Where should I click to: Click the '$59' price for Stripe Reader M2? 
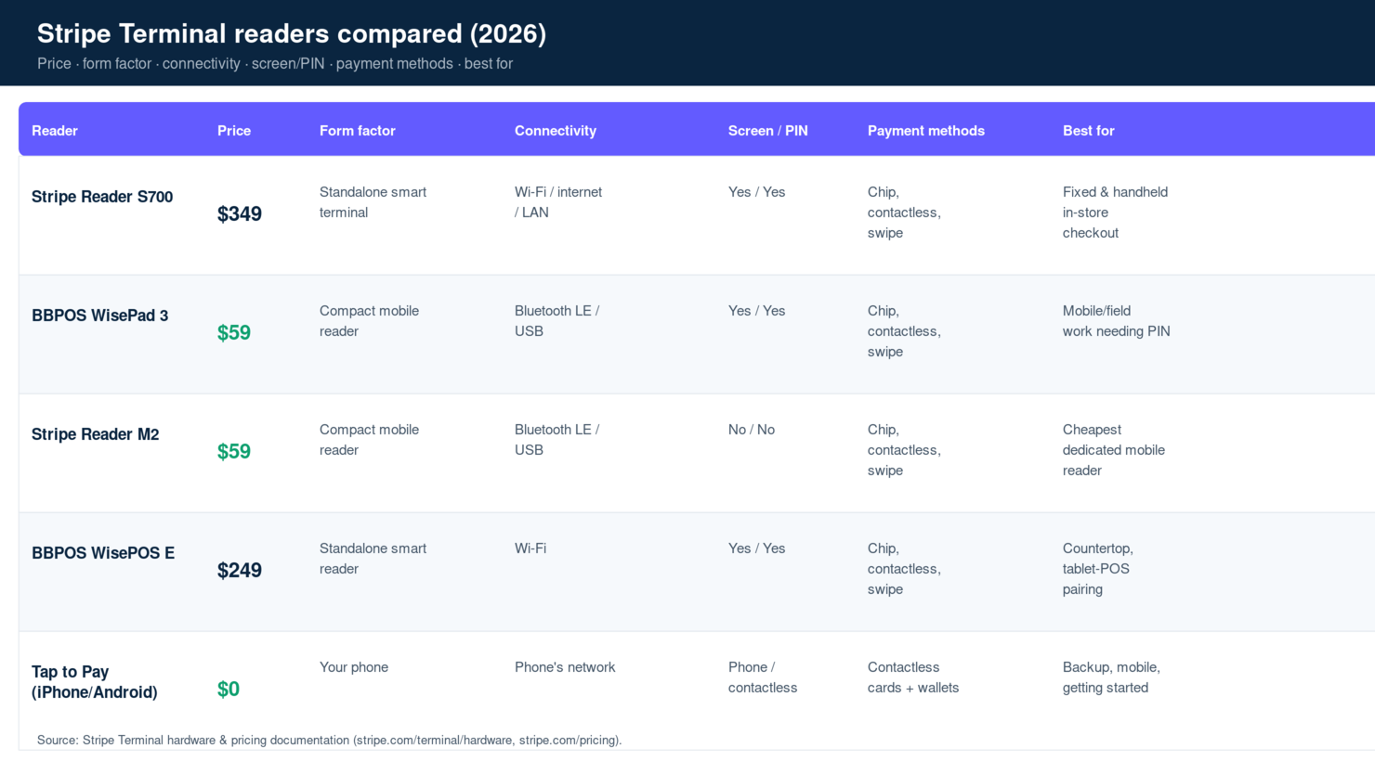[x=234, y=451]
